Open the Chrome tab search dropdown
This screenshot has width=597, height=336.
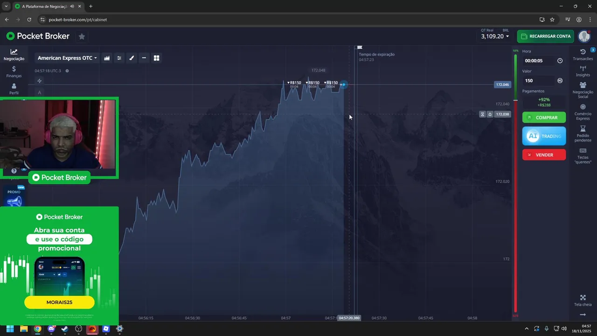(x=6, y=7)
